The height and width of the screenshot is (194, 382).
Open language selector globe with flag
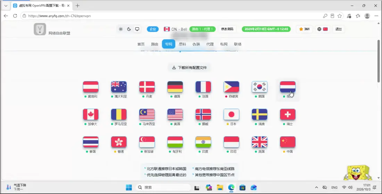[322, 29]
